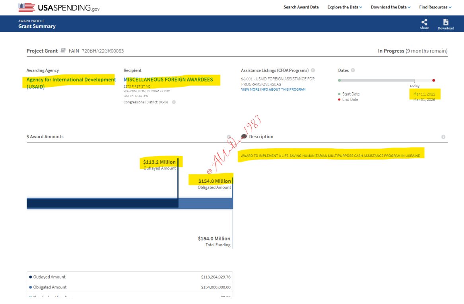
Task: Open info icon beside Dates heading
Action: [353, 70]
